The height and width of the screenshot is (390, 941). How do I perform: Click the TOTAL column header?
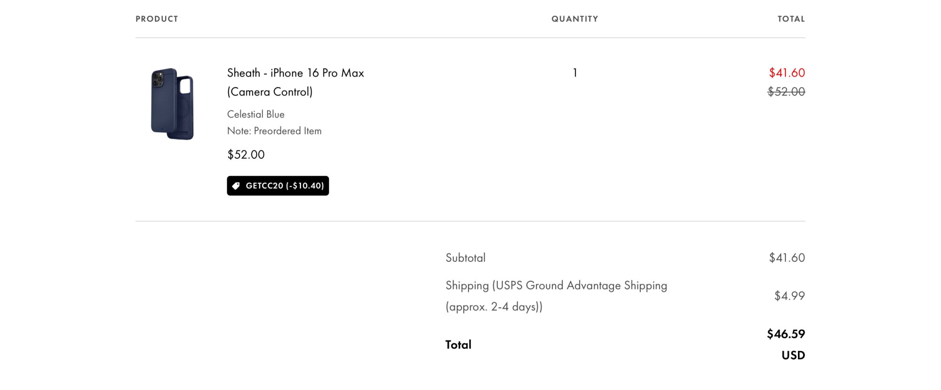click(791, 19)
